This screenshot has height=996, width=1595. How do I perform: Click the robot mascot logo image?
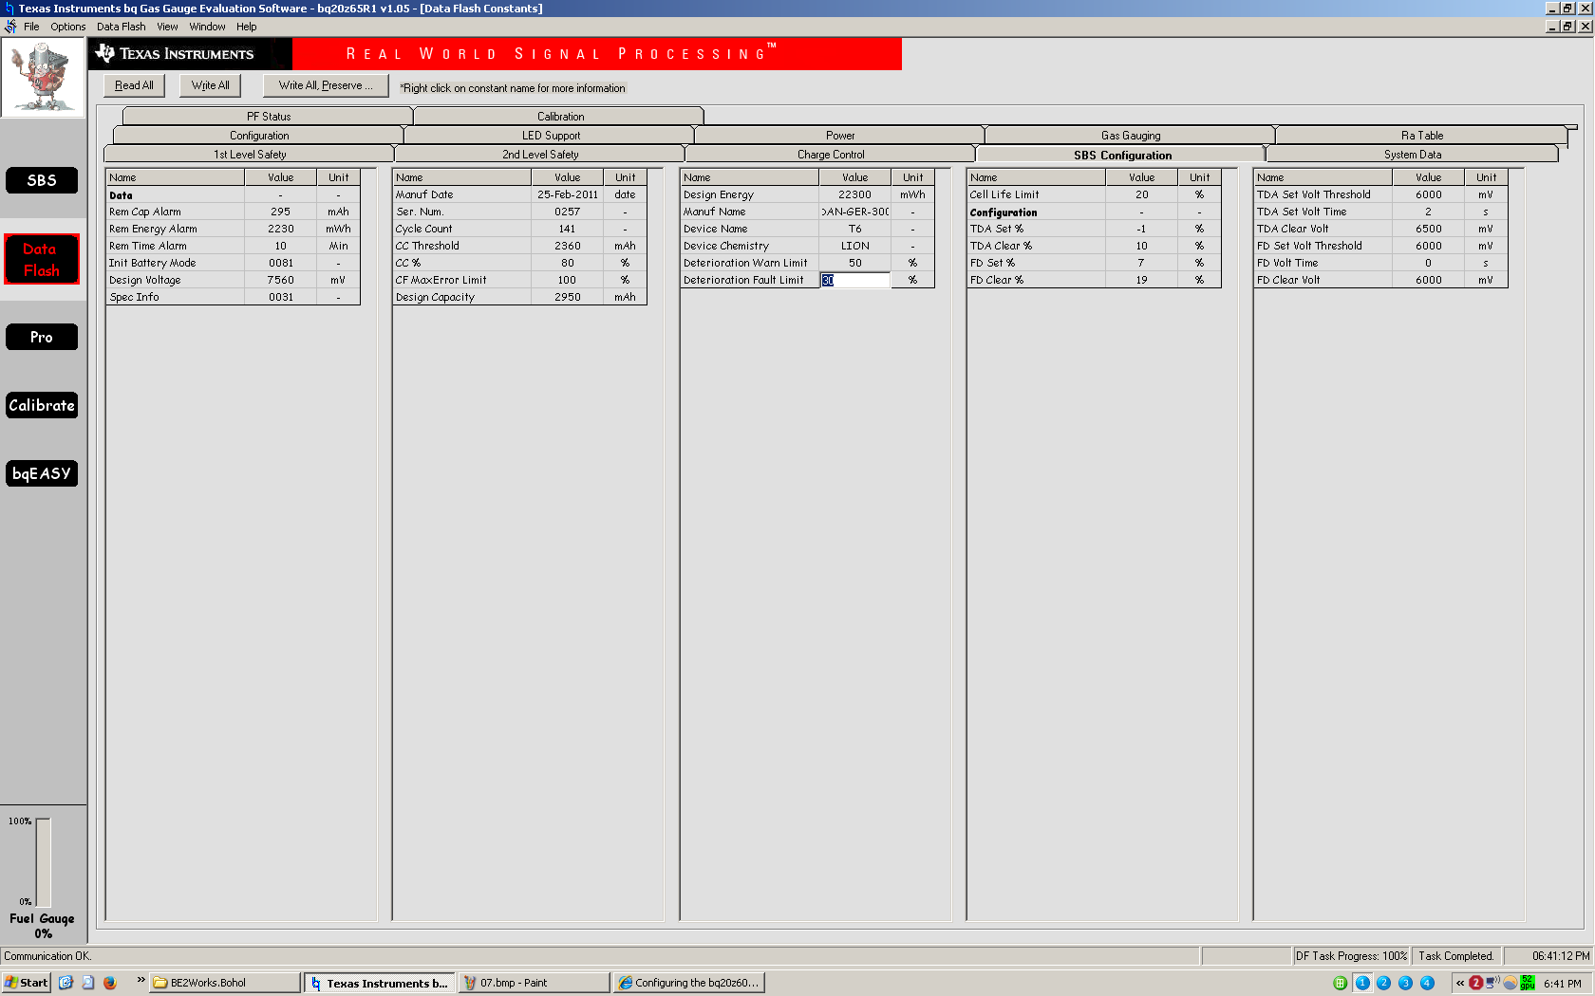click(x=43, y=77)
